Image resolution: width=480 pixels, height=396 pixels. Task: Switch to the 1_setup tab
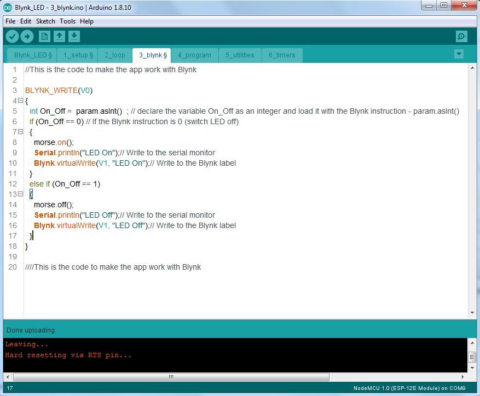77,55
